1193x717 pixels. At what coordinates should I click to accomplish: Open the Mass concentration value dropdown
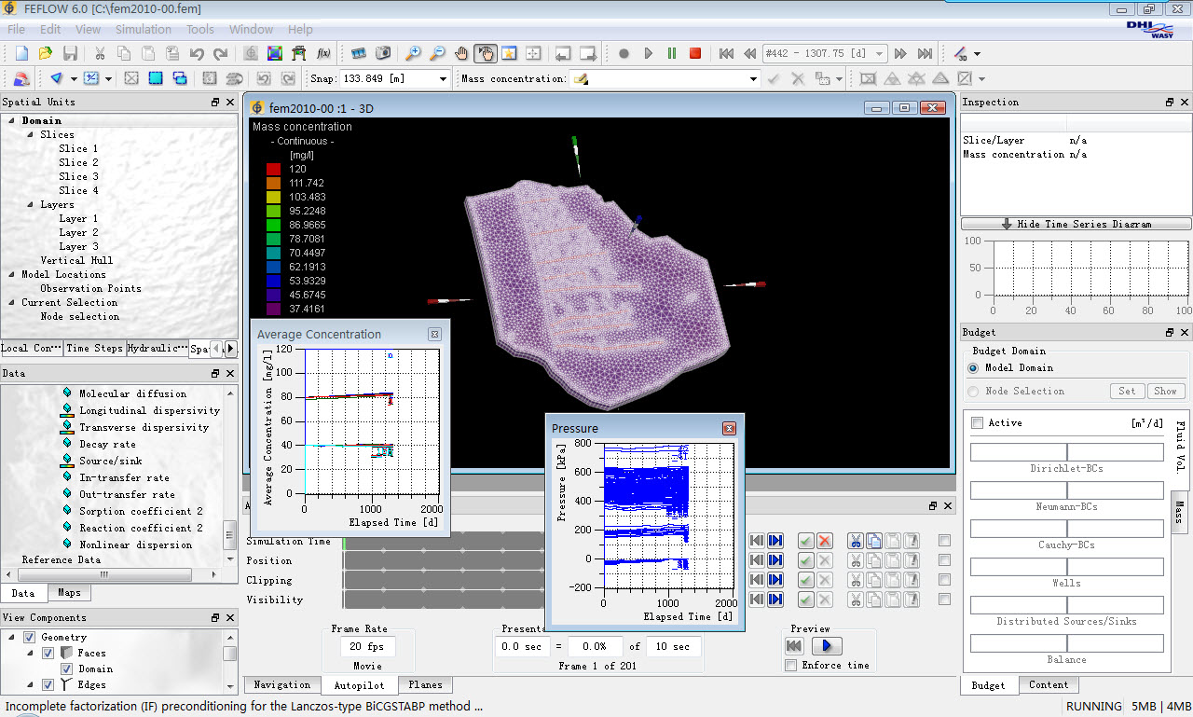click(753, 79)
